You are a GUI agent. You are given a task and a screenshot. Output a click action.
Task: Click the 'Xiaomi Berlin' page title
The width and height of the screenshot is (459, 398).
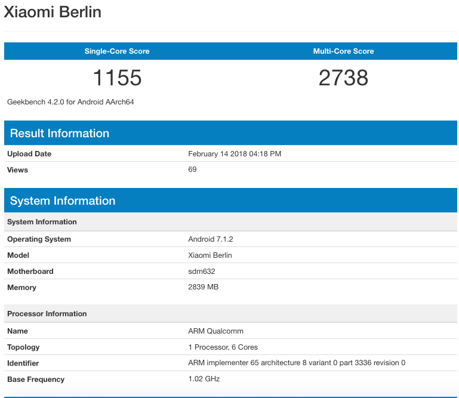coord(53,13)
